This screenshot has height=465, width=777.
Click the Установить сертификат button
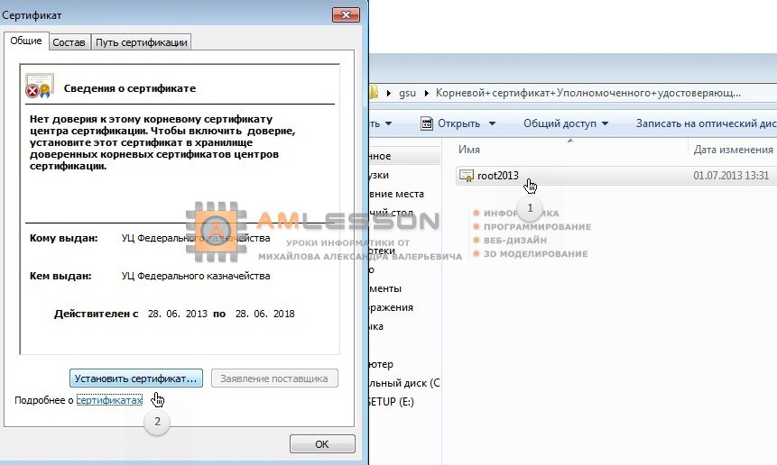pyautogui.click(x=135, y=378)
